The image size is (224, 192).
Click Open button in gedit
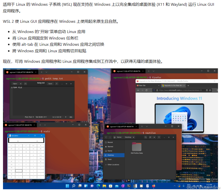tap(15, 84)
